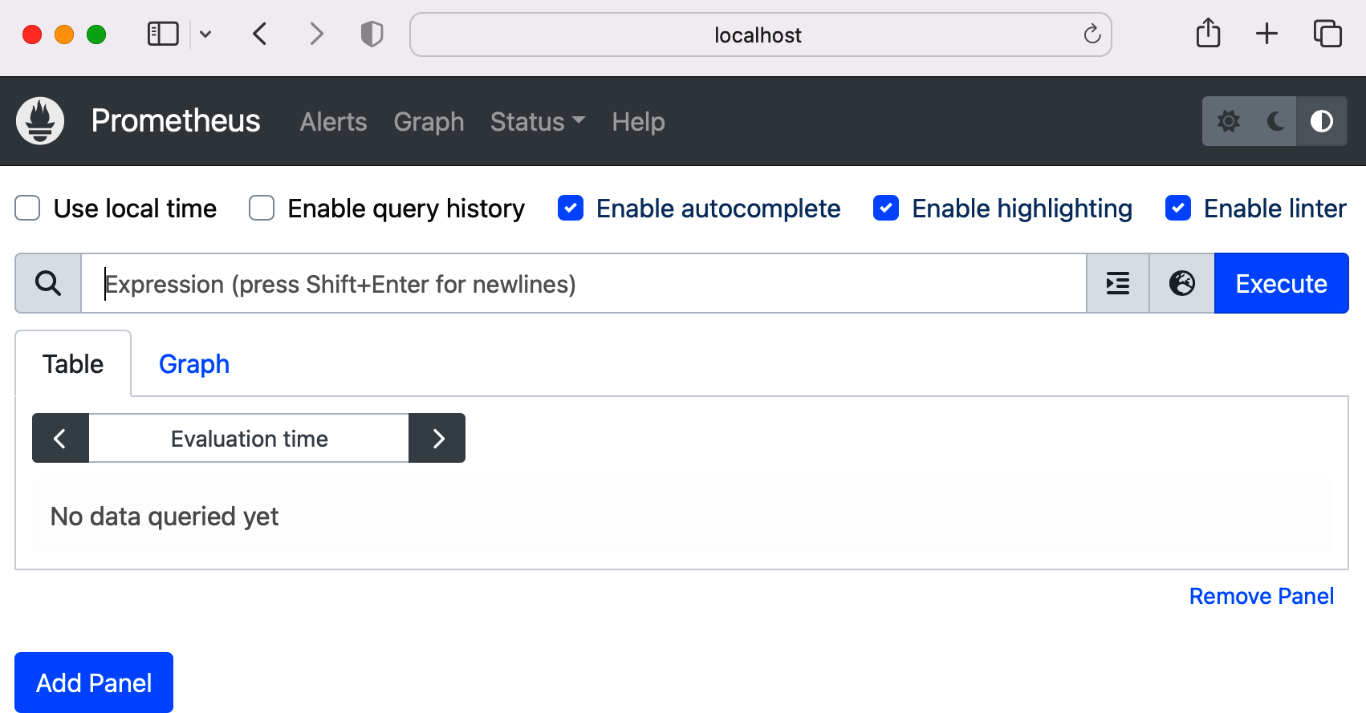Open a new browser tab
This screenshot has width=1366, height=713.
point(1266,34)
